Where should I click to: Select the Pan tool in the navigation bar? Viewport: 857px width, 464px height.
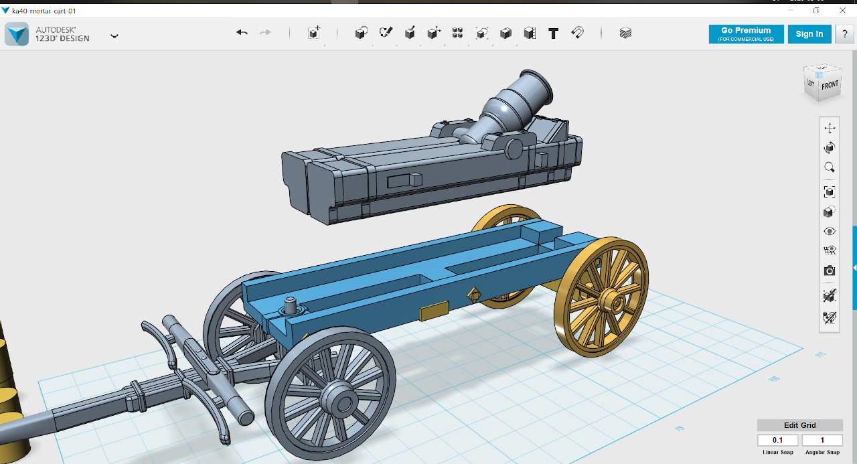(830, 128)
